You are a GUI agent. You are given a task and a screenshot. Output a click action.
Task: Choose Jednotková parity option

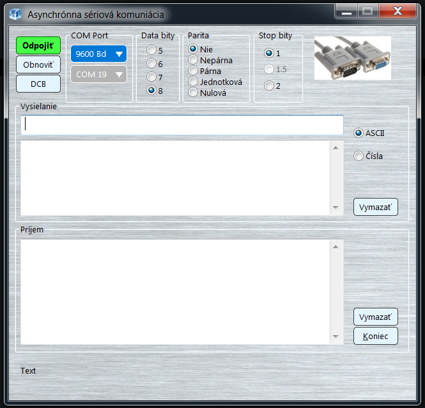pyautogui.click(x=193, y=82)
